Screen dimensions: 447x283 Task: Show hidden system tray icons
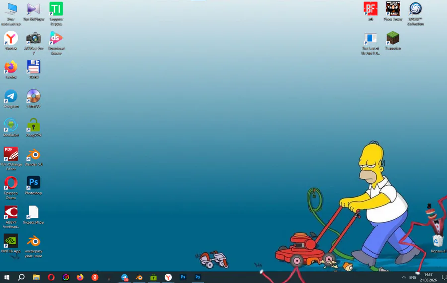click(x=404, y=277)
